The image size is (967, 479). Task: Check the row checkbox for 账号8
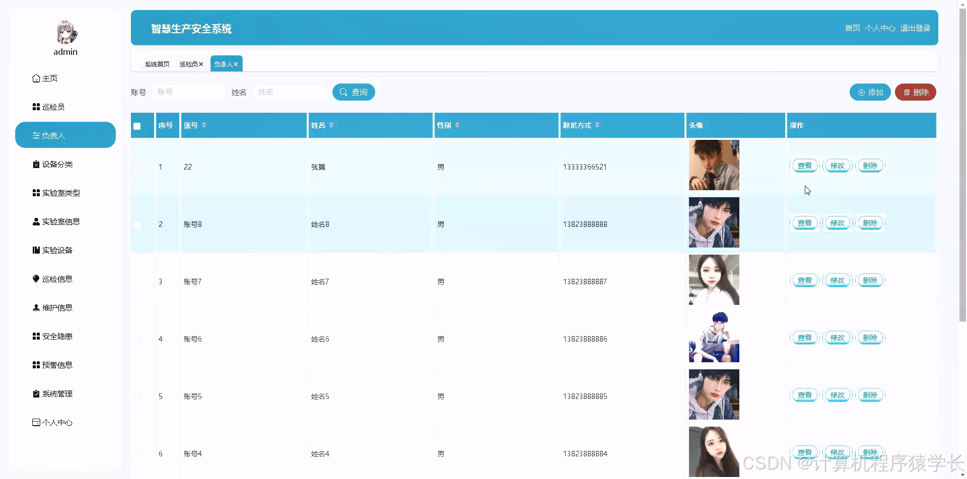point(137,224)
